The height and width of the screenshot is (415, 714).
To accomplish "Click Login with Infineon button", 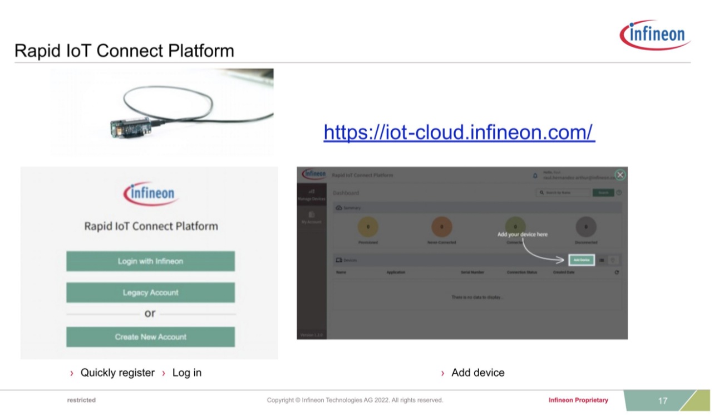I will tap(150, 261).
